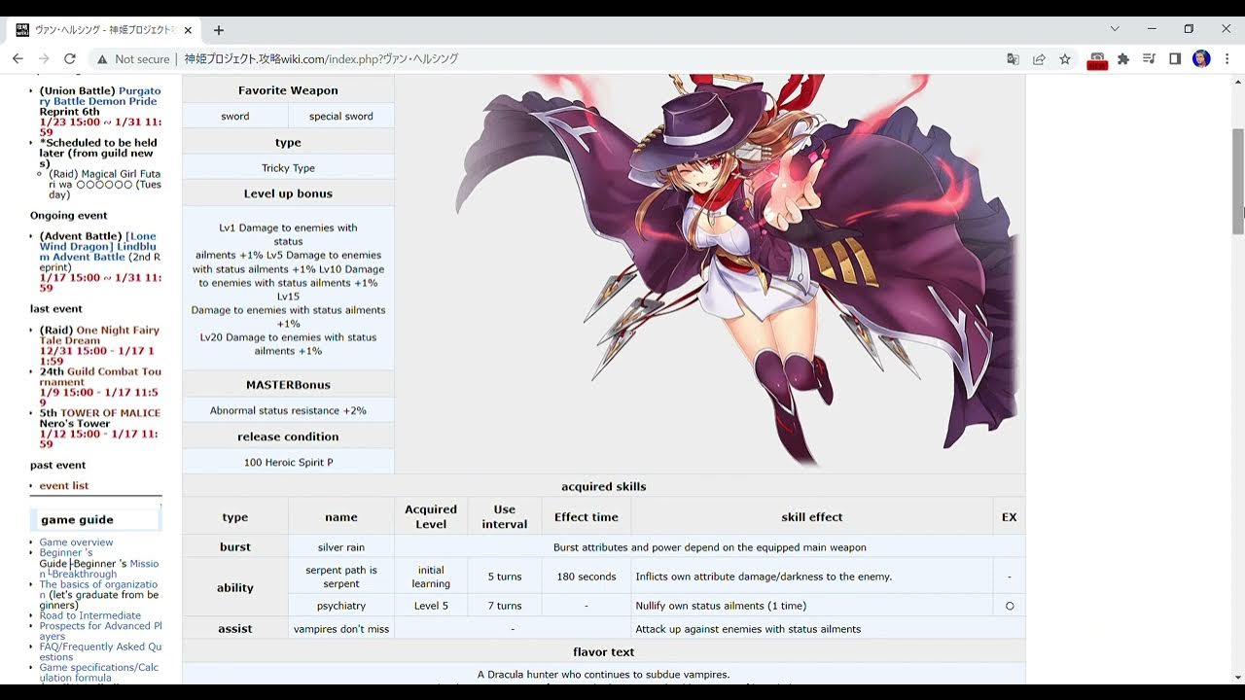Click the share page icon

coord(1039,59)
